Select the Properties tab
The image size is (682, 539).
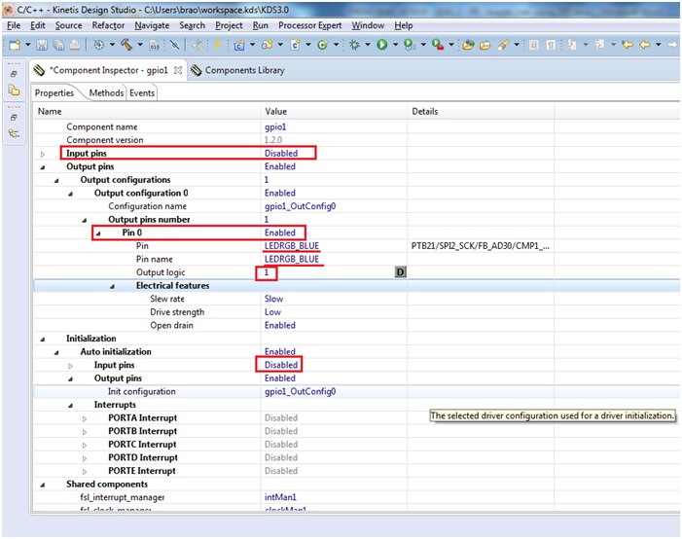[x=54, y=93]
